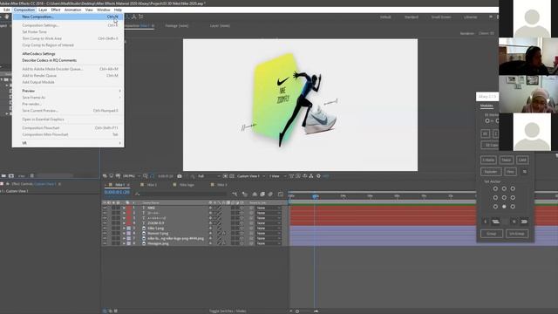
Task: Toggle visibility of NIKE text layer
Action: tap(105, 208)
